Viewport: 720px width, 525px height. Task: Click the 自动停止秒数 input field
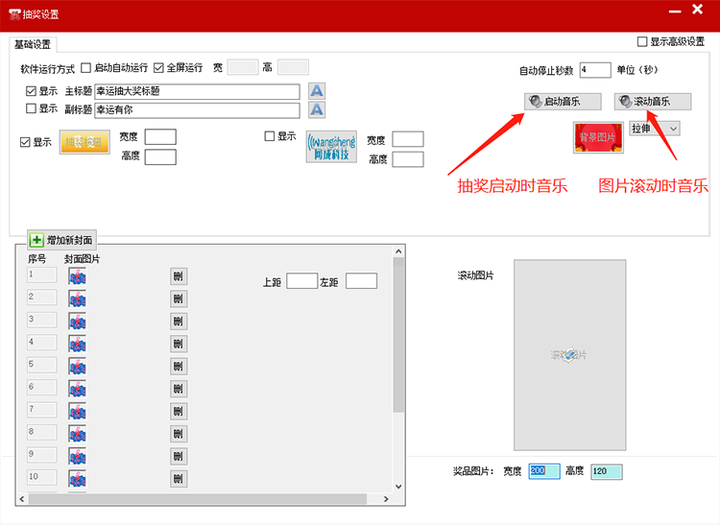click(595, 70)
